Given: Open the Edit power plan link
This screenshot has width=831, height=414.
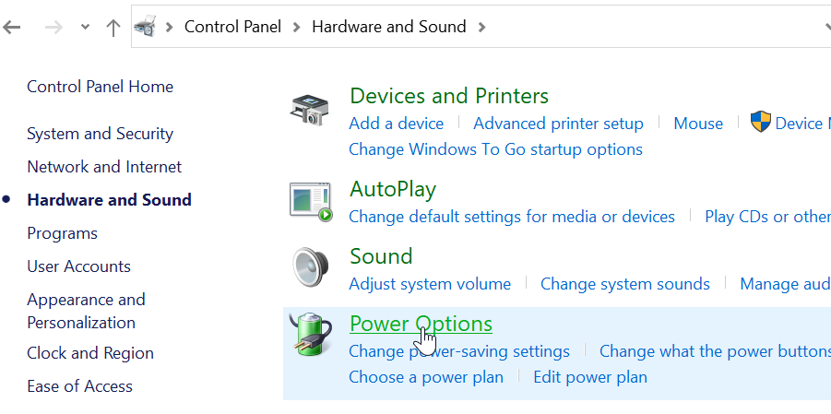Looking at the screenshot, I should coord(590,377).
